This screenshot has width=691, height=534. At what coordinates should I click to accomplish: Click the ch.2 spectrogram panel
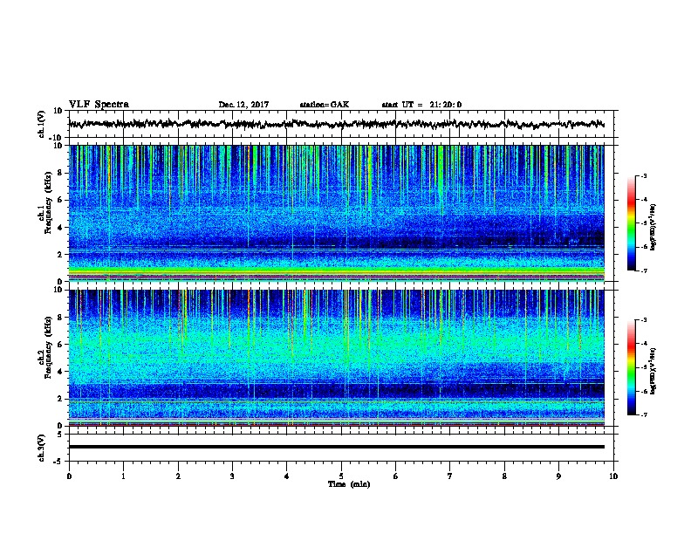(x=337, y=358)
